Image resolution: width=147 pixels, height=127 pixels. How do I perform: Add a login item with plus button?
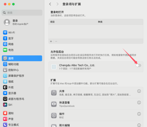click(x=51, y=41)
